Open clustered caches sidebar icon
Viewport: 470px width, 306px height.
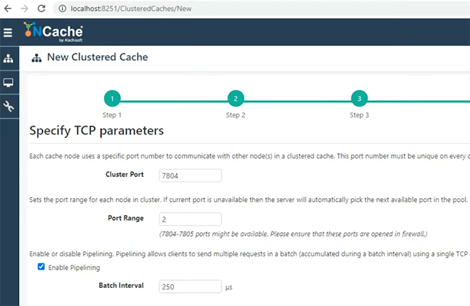[8, 58]
